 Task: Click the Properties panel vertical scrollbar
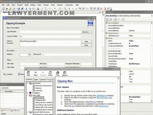pyautogui.click(x=152, y=62)
